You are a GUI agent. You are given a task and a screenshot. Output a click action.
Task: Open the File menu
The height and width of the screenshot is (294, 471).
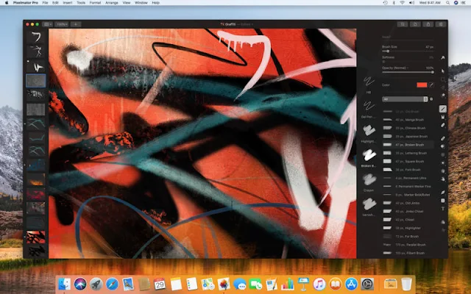pyautogui.click(x=45, y=3)
